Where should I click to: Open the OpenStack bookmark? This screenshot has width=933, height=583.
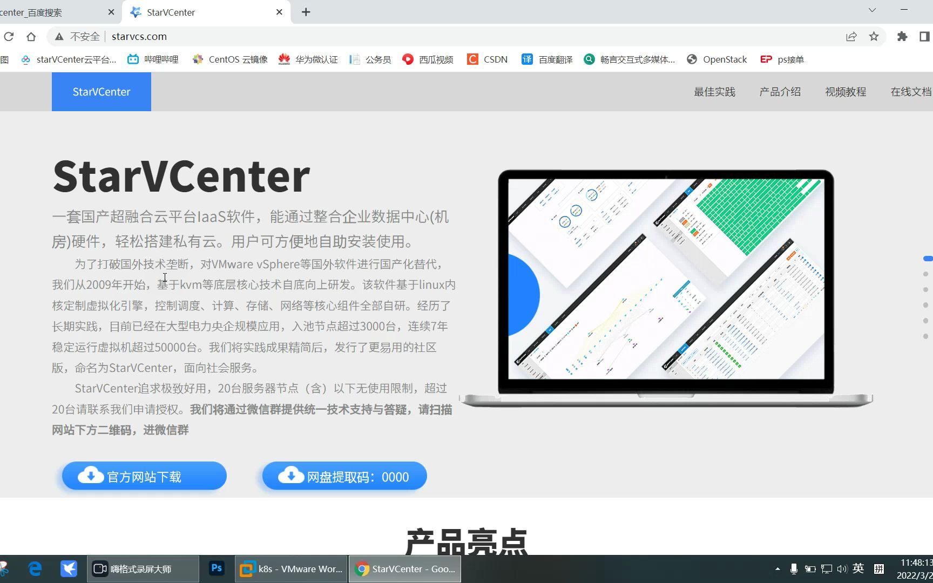716,59
